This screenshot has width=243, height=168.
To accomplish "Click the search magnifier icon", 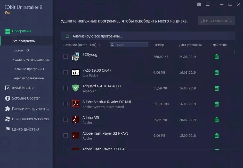I will pos(112,45).
